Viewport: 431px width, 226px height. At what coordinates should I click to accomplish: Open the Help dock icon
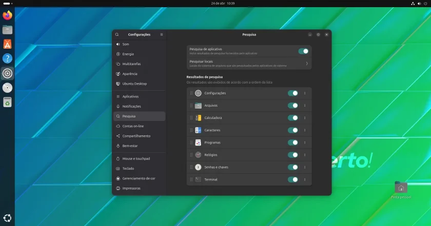tap(7, 58)
